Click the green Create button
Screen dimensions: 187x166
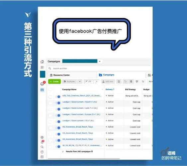[54, 82]
